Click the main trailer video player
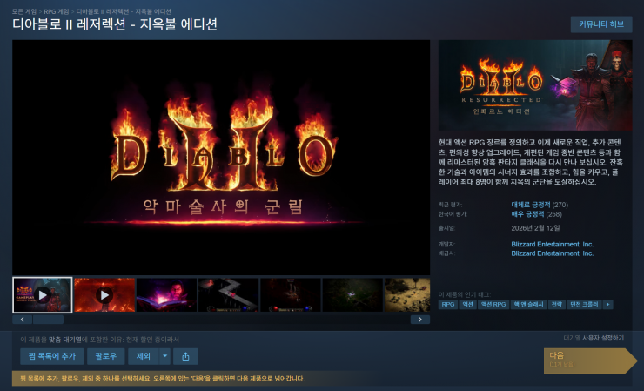The width and height of the screenshot is (644, 391). (221, 158)
